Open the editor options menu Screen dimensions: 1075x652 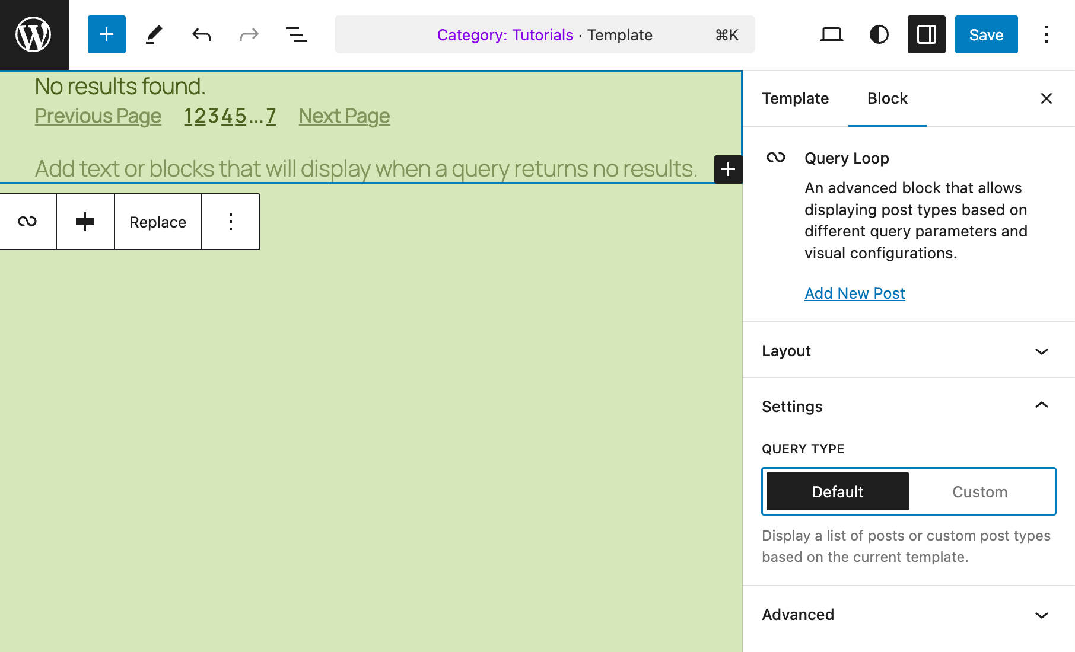(1047, 34)
